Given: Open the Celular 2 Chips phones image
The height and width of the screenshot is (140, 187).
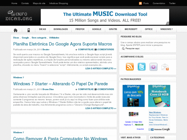Looking at the screenshot, I should tap(133, 114).
